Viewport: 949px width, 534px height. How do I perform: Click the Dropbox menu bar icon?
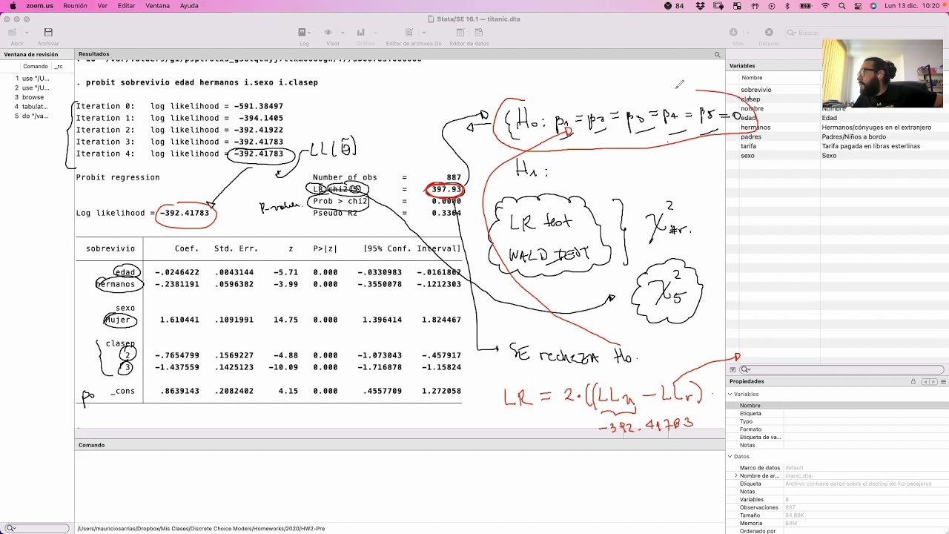point(701,6)
